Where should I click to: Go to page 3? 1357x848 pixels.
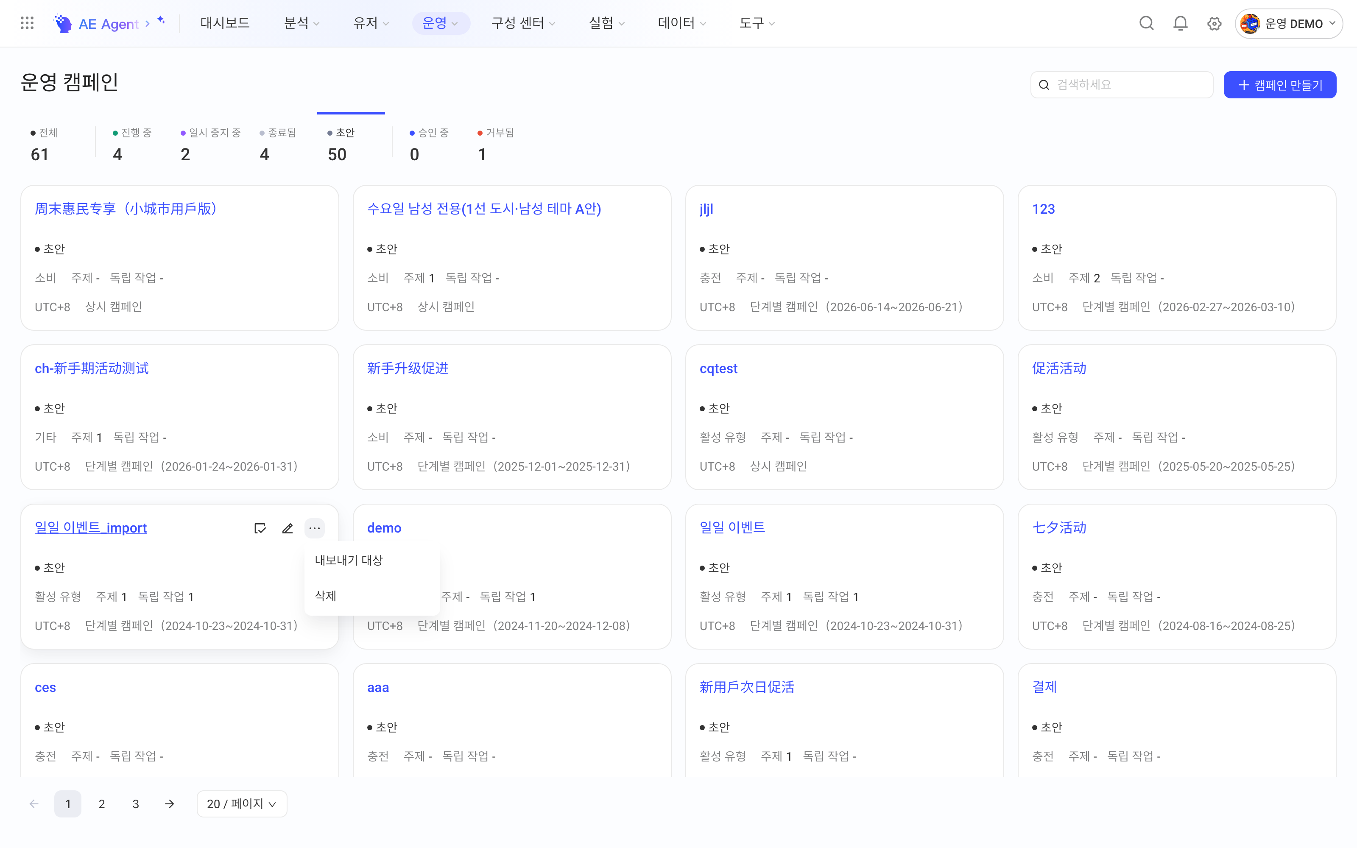coord(136,804)
